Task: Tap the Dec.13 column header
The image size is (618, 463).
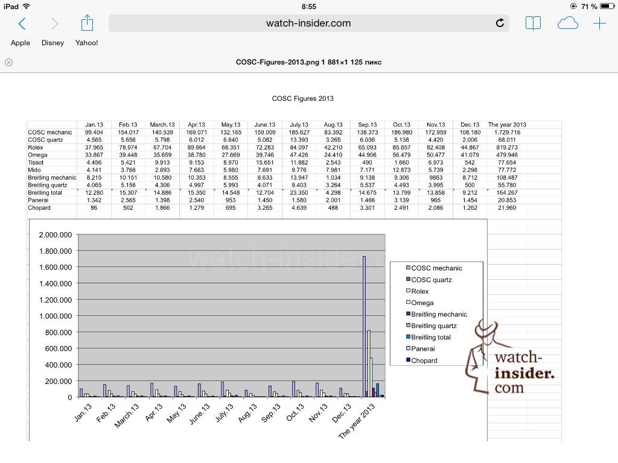Action: (470, 124)
